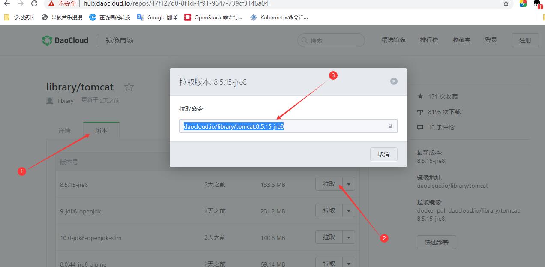This screenshot has height=267, width=545.
Task: Click the 140.8 MB size cell
Action: pyautogui.click(x=273, y=238)
